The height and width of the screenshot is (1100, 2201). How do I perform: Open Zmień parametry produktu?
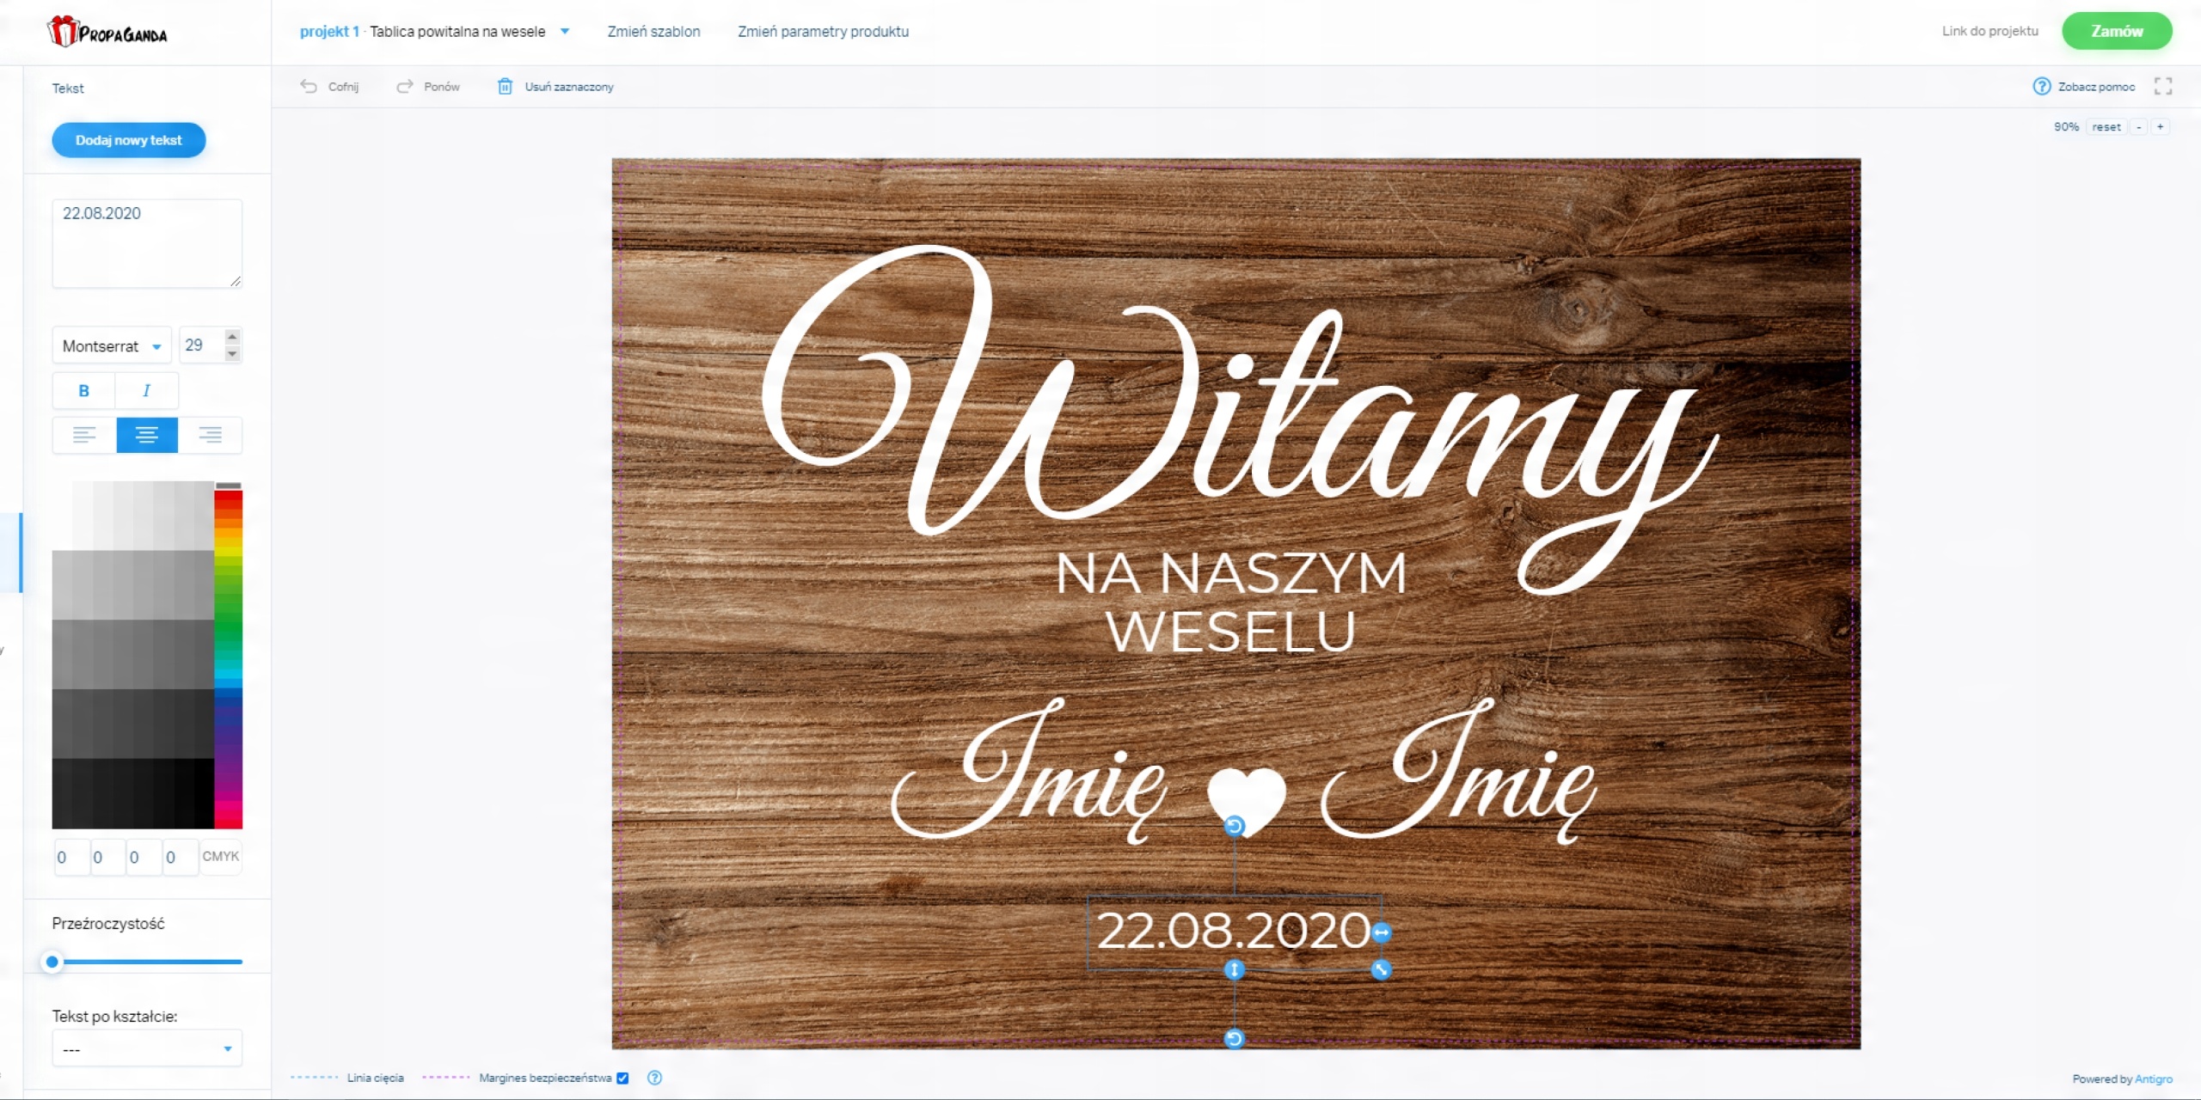click(x=823, y=31)
